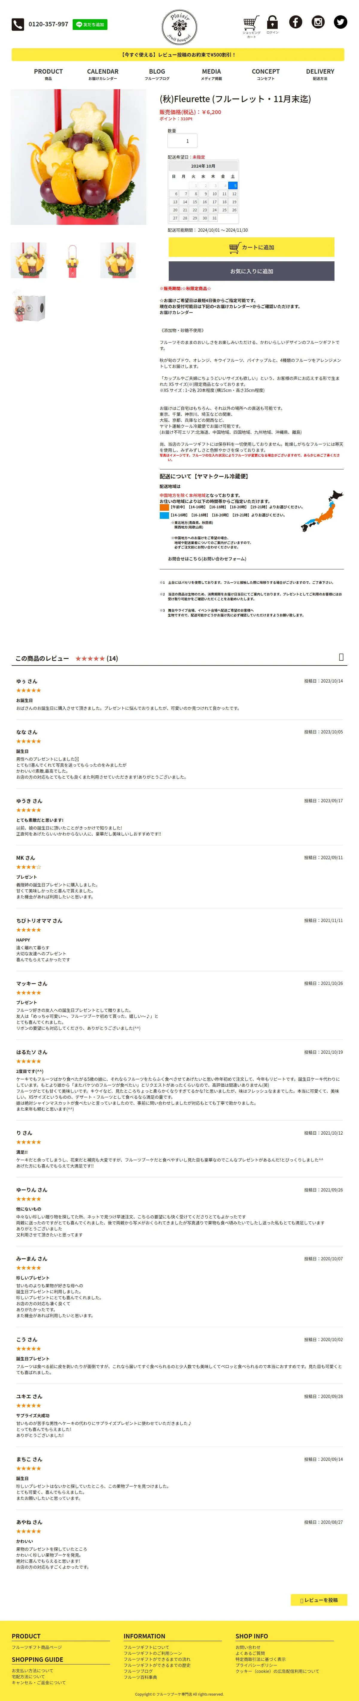Open the Twitter icon

point(340,22)
